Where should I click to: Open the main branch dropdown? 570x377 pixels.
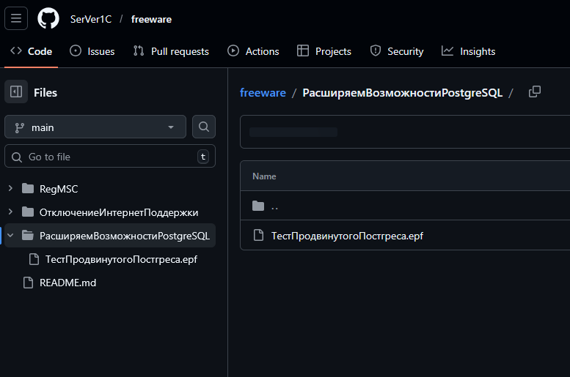tap(95, 127)
